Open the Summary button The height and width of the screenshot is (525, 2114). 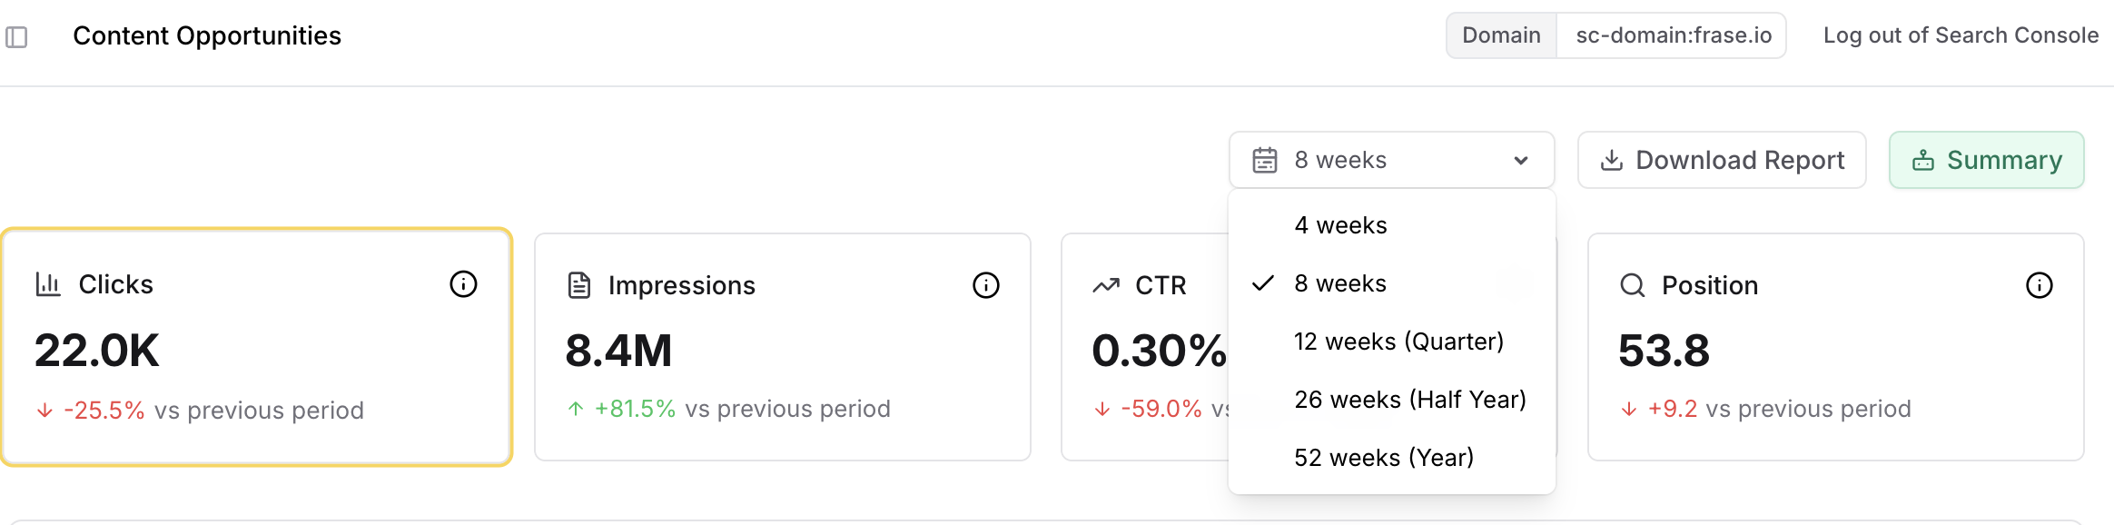pyautogui.click(x=1986, y=160)
